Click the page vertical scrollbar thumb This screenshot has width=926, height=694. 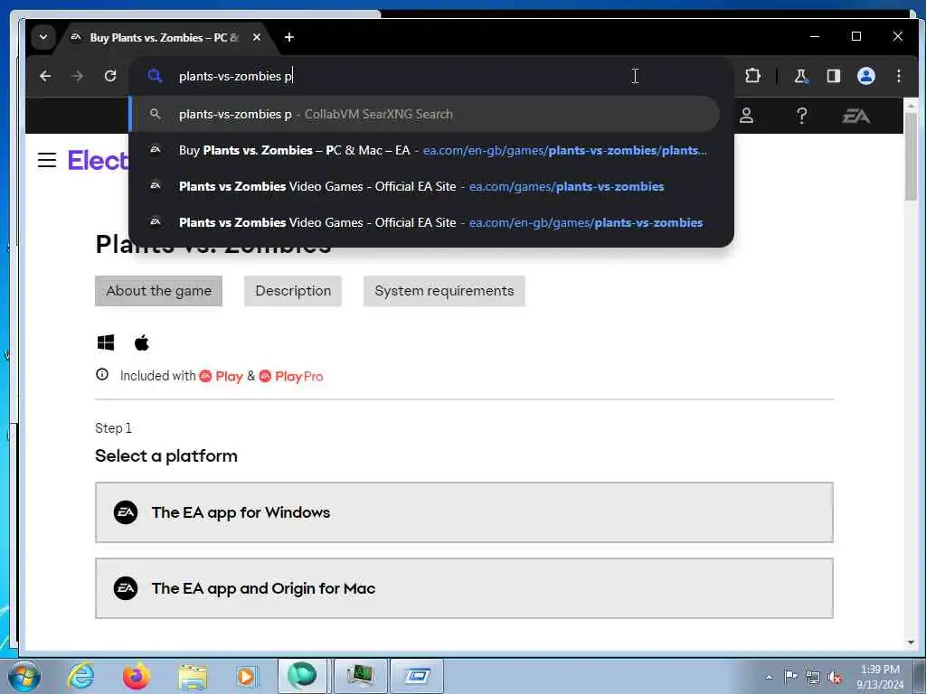click(x=911, y=156)
